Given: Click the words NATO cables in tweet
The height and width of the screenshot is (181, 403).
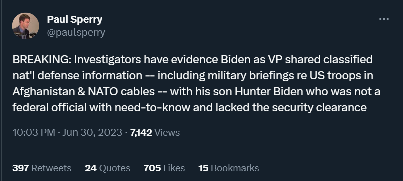Looking at the screenshot, I should 121,92.
